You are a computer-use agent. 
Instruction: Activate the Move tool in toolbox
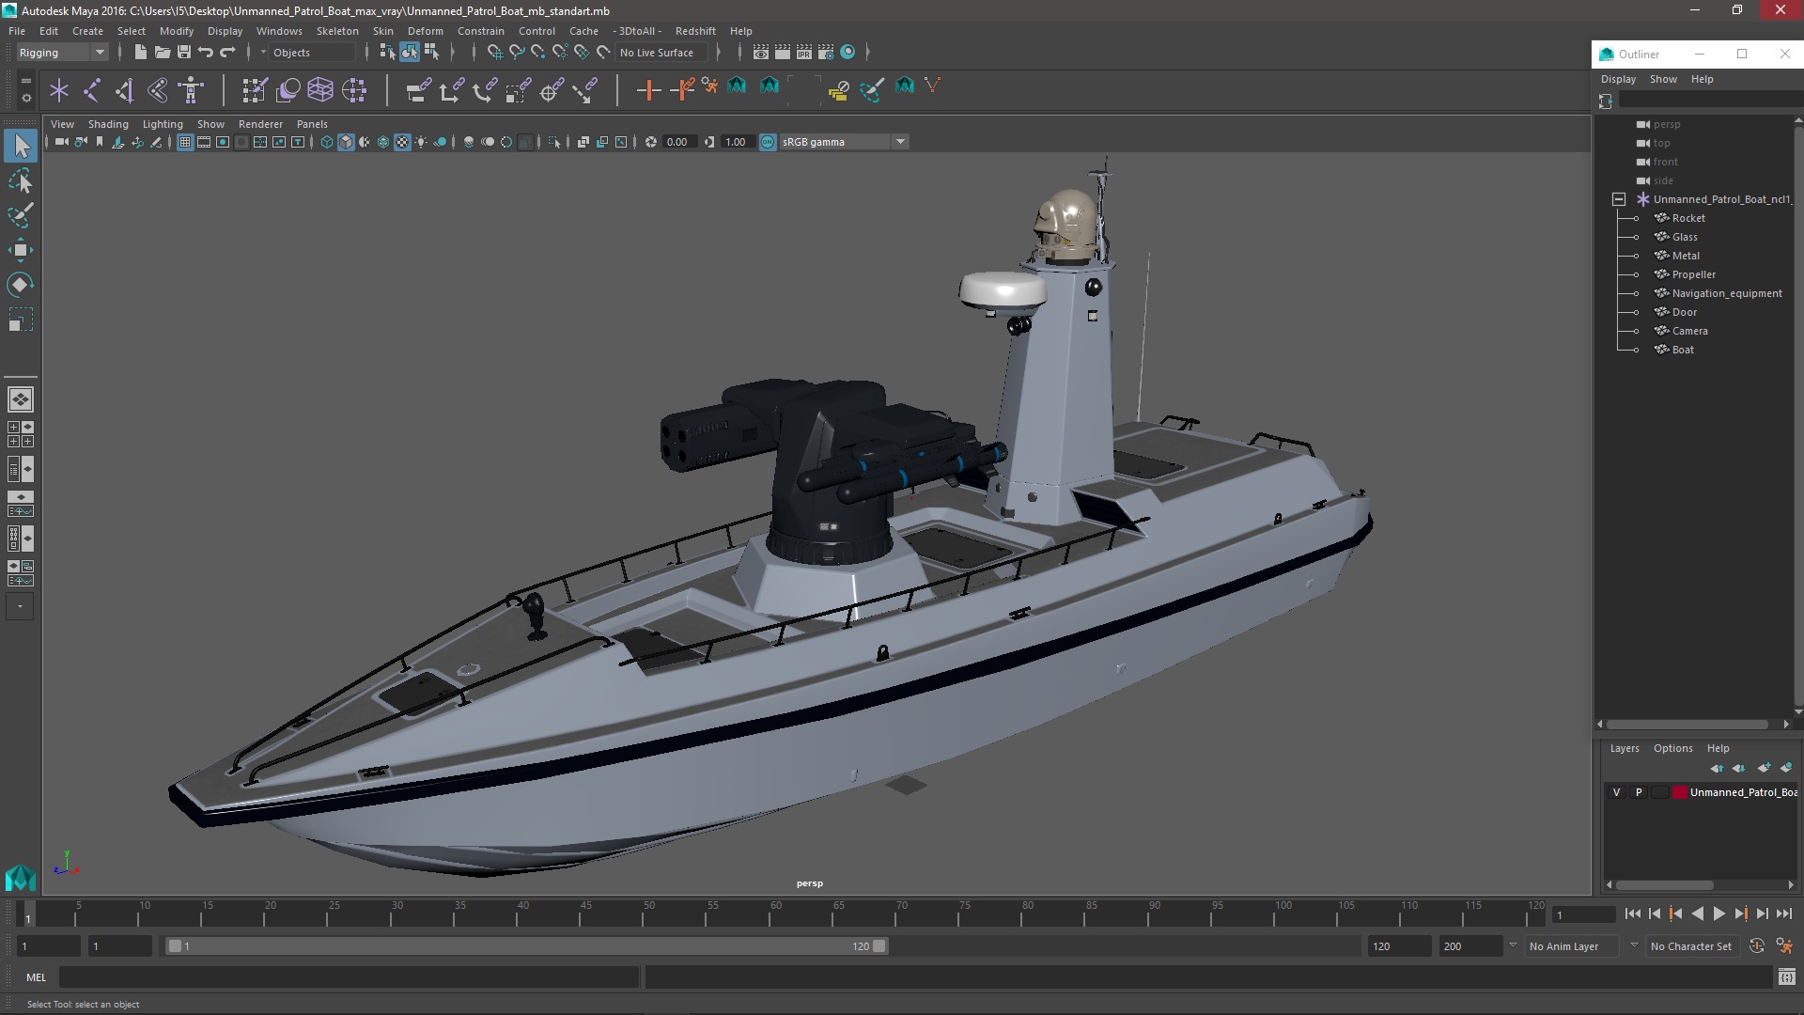coord(20,249)
